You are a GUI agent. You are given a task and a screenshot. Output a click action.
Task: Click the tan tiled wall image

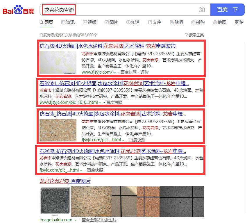click(x=124, y=201)
